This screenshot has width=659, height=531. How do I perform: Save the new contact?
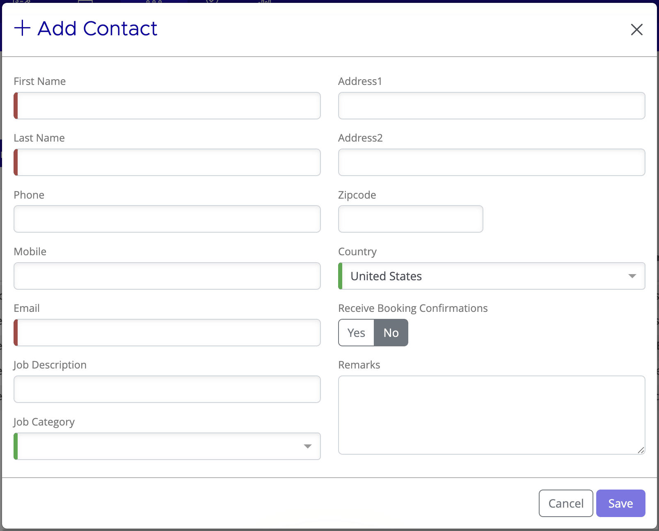point(620,503)
